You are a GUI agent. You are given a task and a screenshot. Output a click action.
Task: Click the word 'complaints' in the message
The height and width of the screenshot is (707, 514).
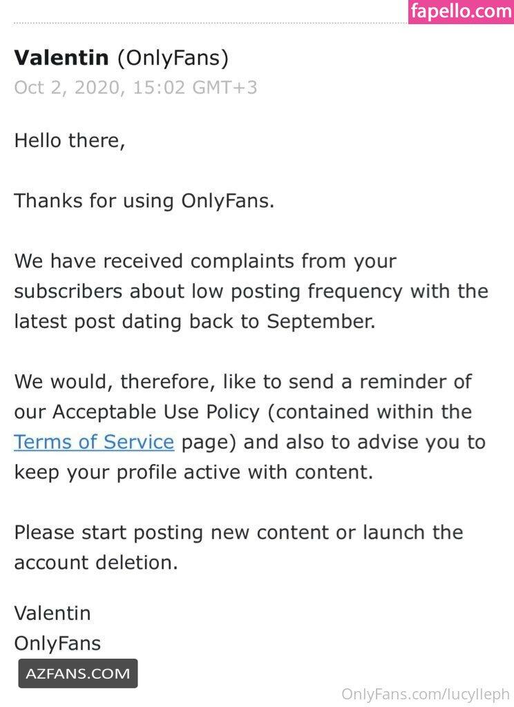242,262
